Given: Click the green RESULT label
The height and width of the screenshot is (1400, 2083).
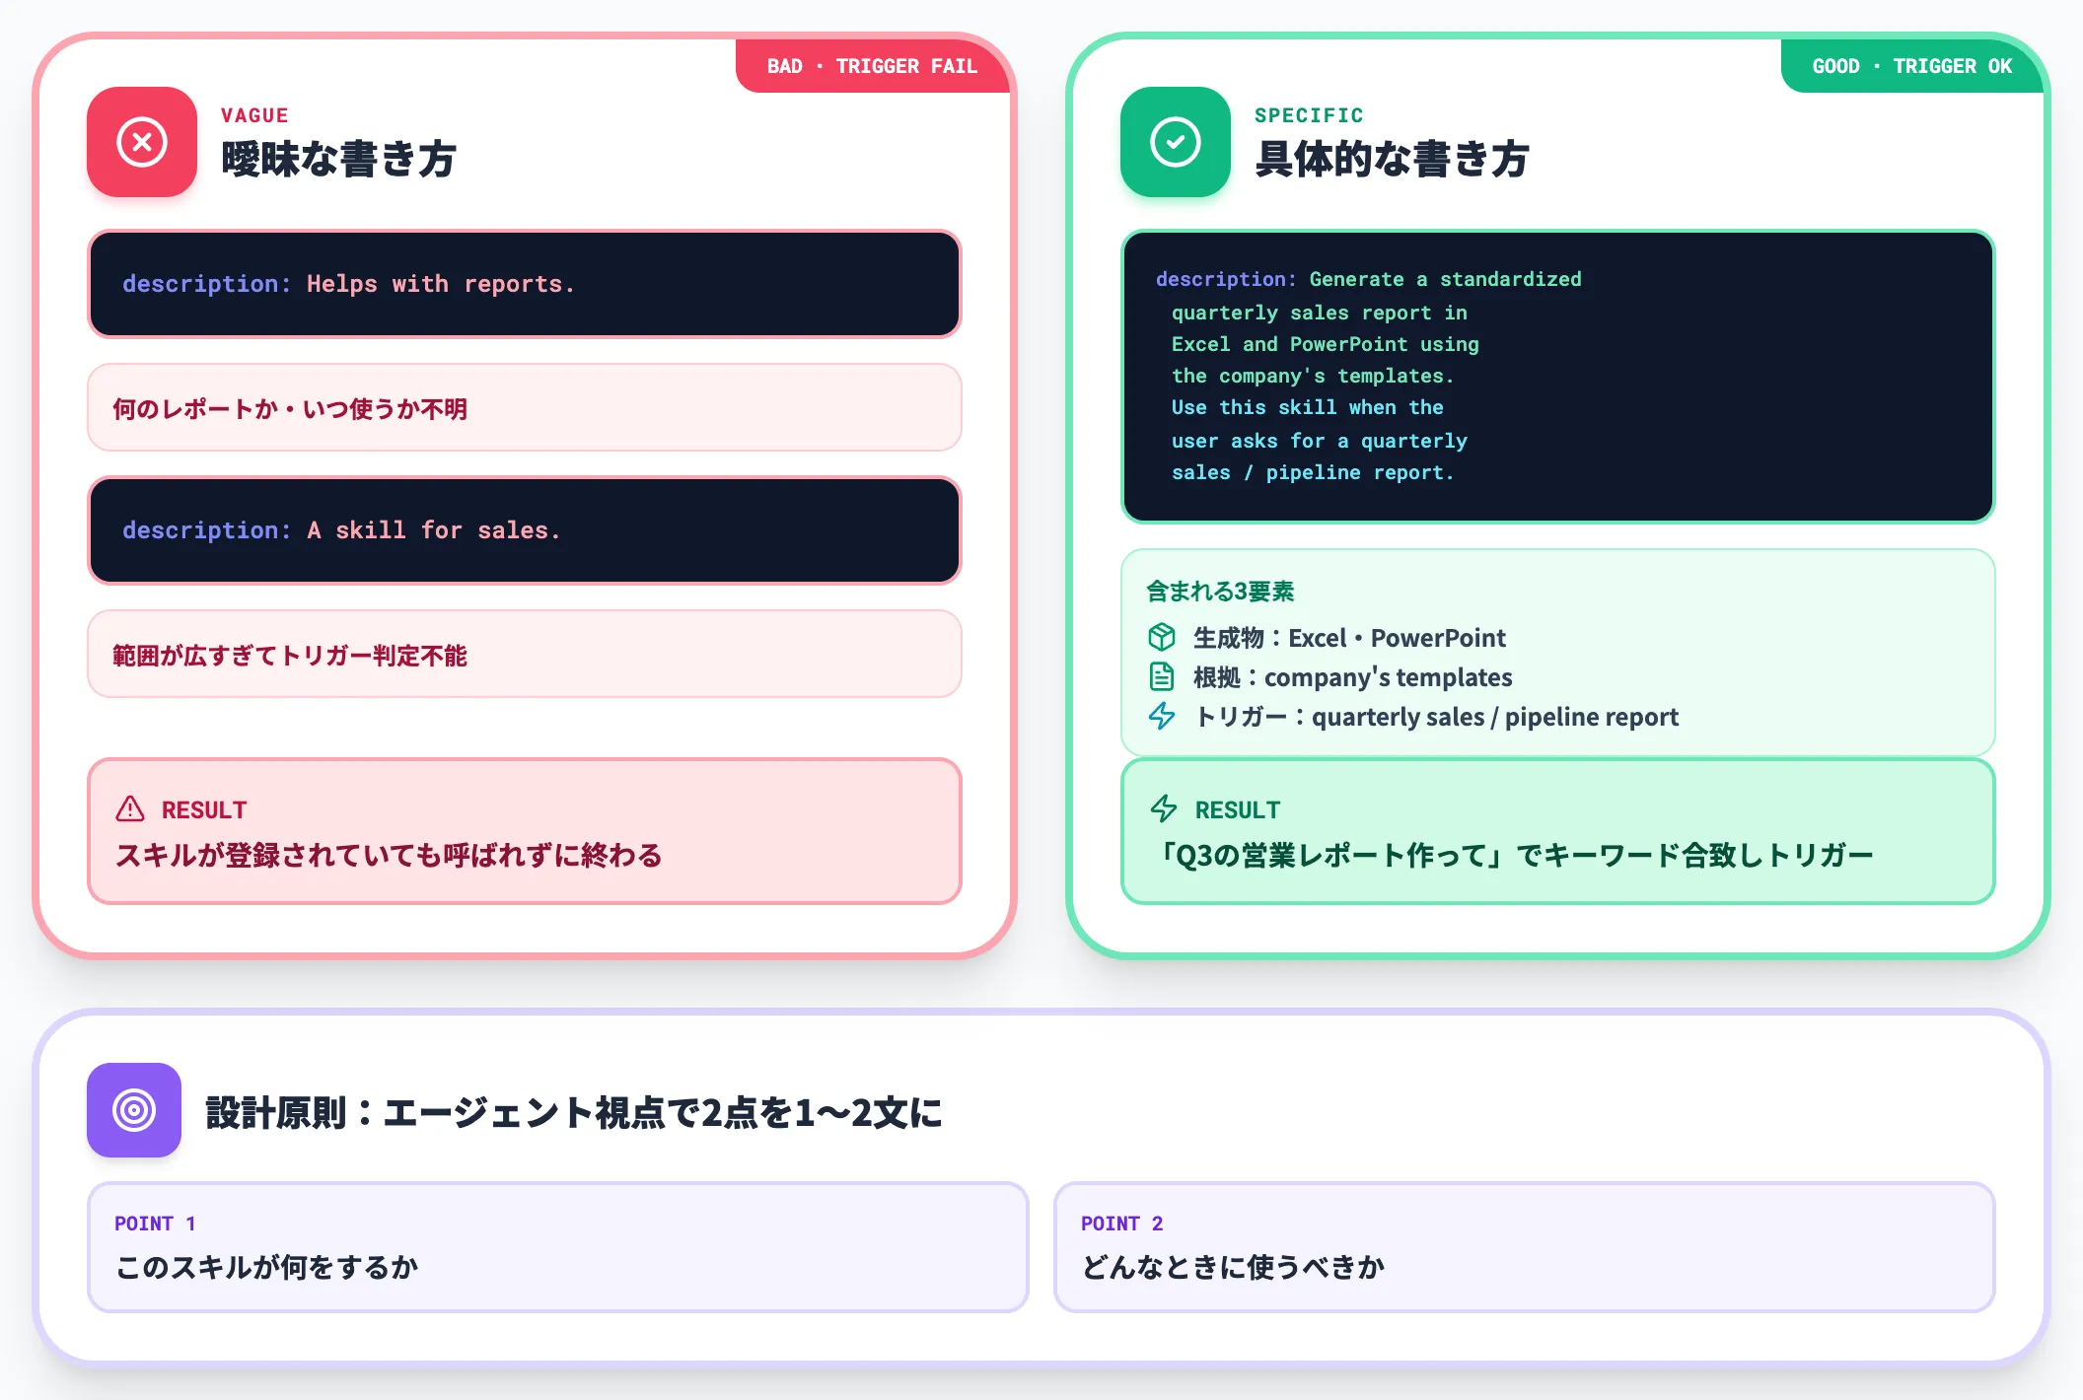Looking at the screenshot, I should pyautogui.click(x=1238, y=810).
